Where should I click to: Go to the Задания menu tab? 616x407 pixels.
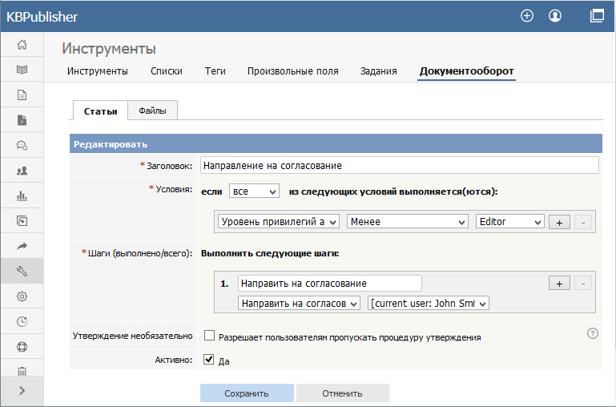[x=378, y=71]
